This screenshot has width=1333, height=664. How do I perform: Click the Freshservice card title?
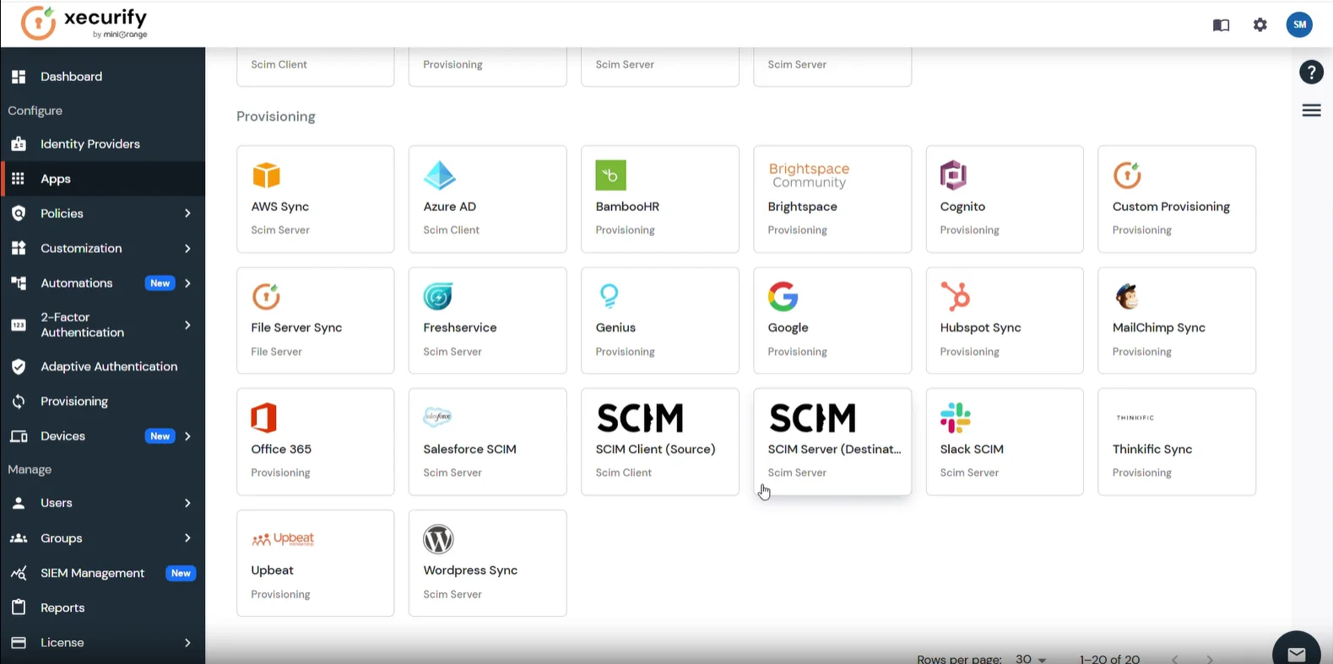coord(459,327)
